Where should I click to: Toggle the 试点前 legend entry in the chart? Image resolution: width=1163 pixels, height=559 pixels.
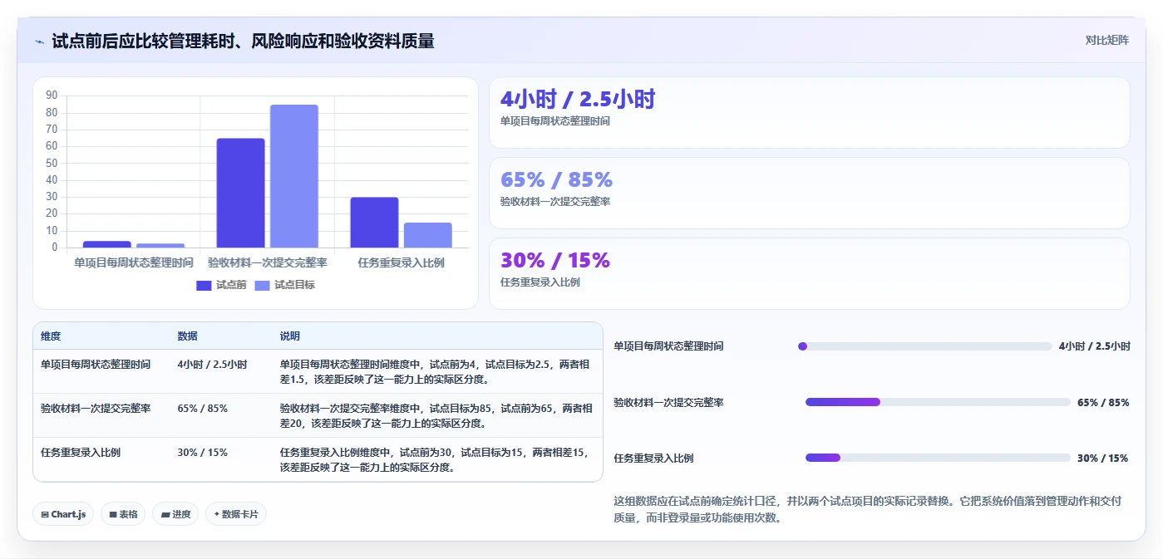pos(221,285)
